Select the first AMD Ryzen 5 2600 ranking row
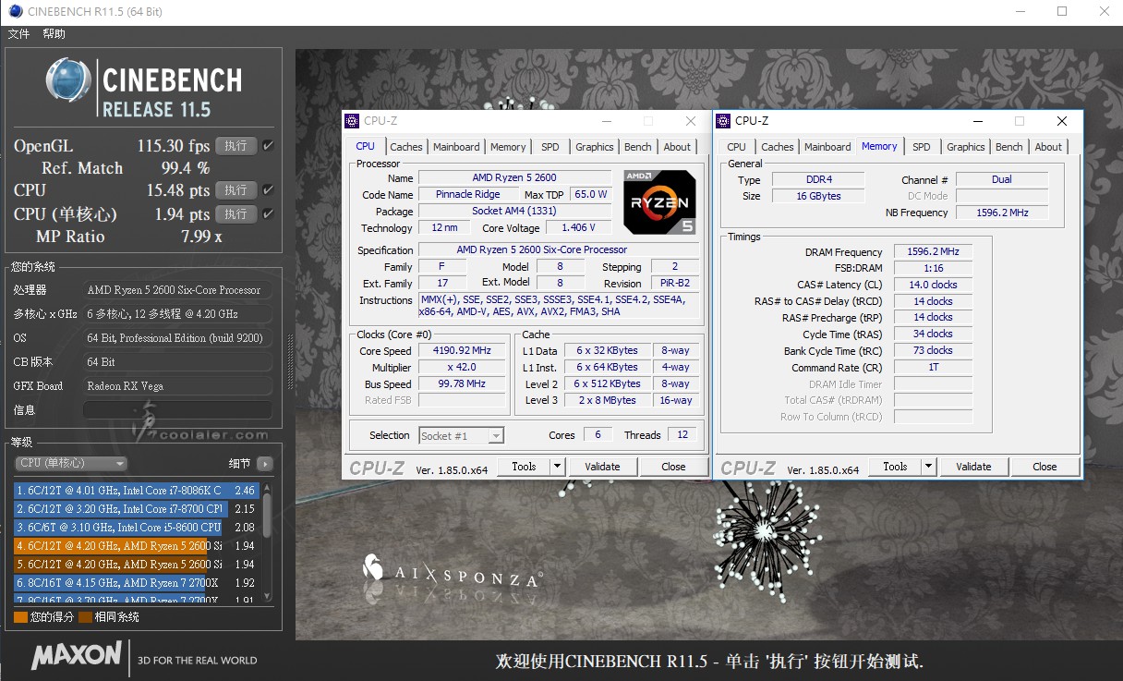Screen dimensions: 1123x681 [136, 546]
